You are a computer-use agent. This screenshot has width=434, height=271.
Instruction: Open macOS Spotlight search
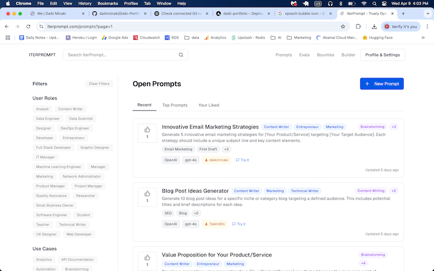374,4
